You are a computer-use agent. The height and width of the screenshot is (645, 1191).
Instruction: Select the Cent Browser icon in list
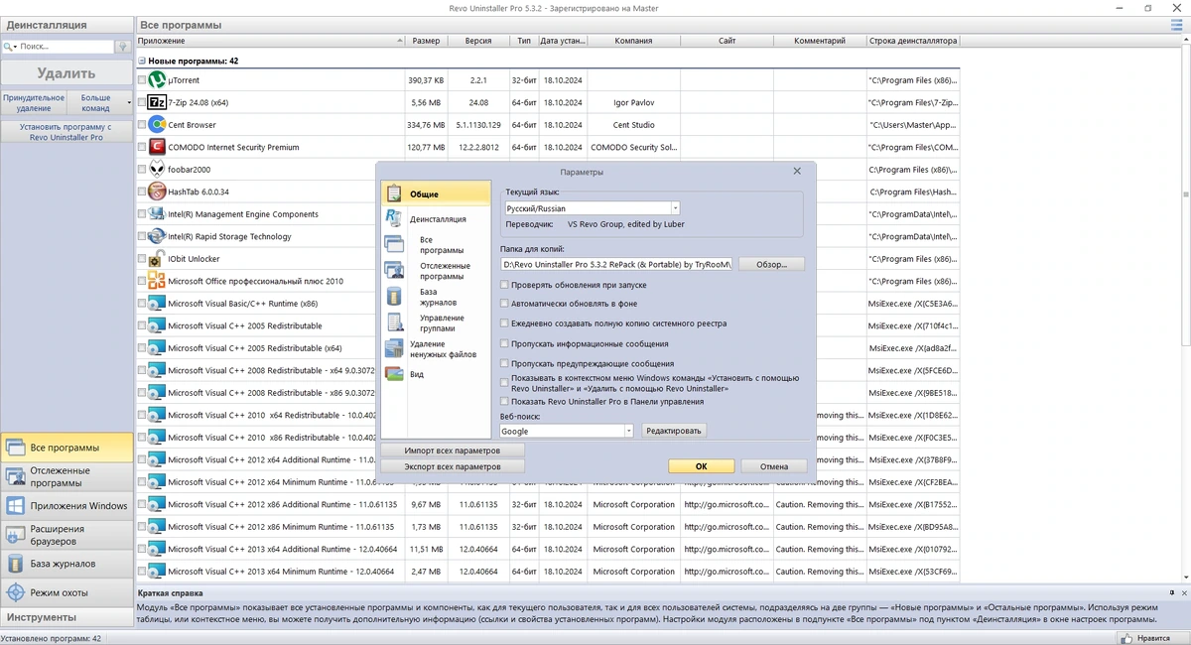coord(157,125)
